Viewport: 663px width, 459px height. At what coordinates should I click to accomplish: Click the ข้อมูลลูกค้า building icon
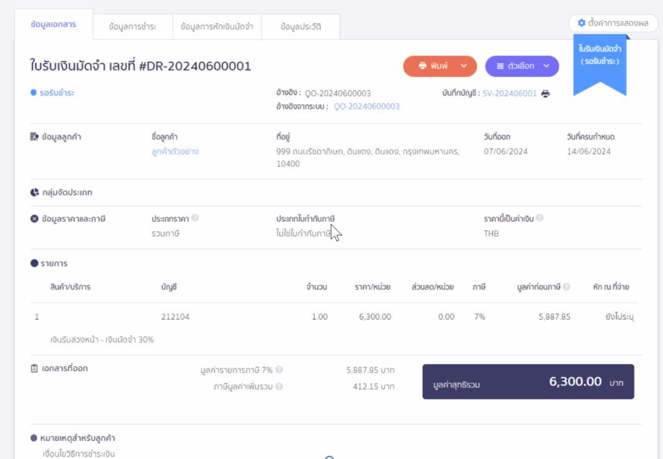click(x=34, y=137)
